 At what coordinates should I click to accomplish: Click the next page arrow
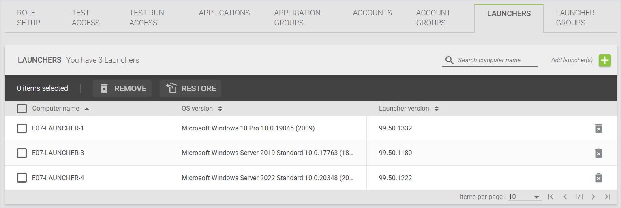pyautogui.click(x=593, y=197)
